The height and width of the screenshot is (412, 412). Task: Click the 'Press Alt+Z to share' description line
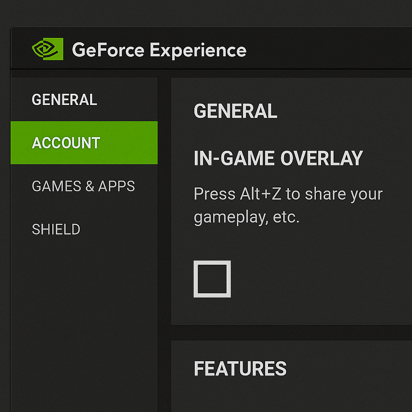coord(288,194)
